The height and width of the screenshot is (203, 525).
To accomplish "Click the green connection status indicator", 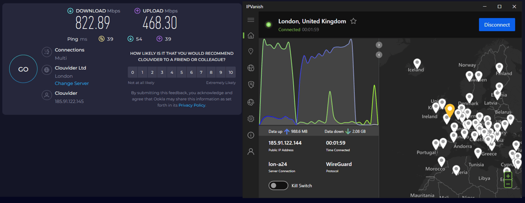I will [x=268, y=25].
